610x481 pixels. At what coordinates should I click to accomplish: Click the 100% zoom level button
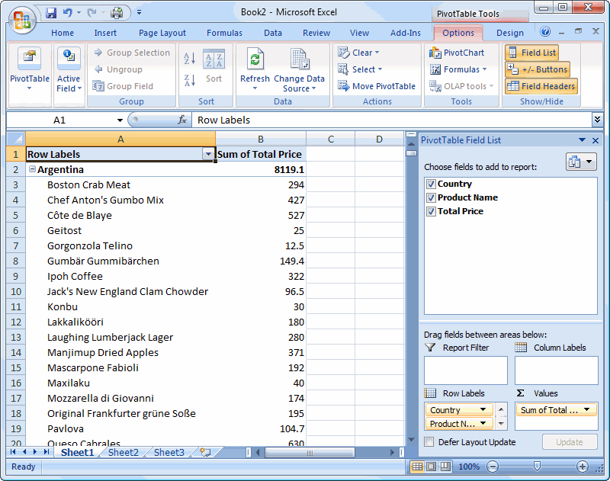coord(469,467)
